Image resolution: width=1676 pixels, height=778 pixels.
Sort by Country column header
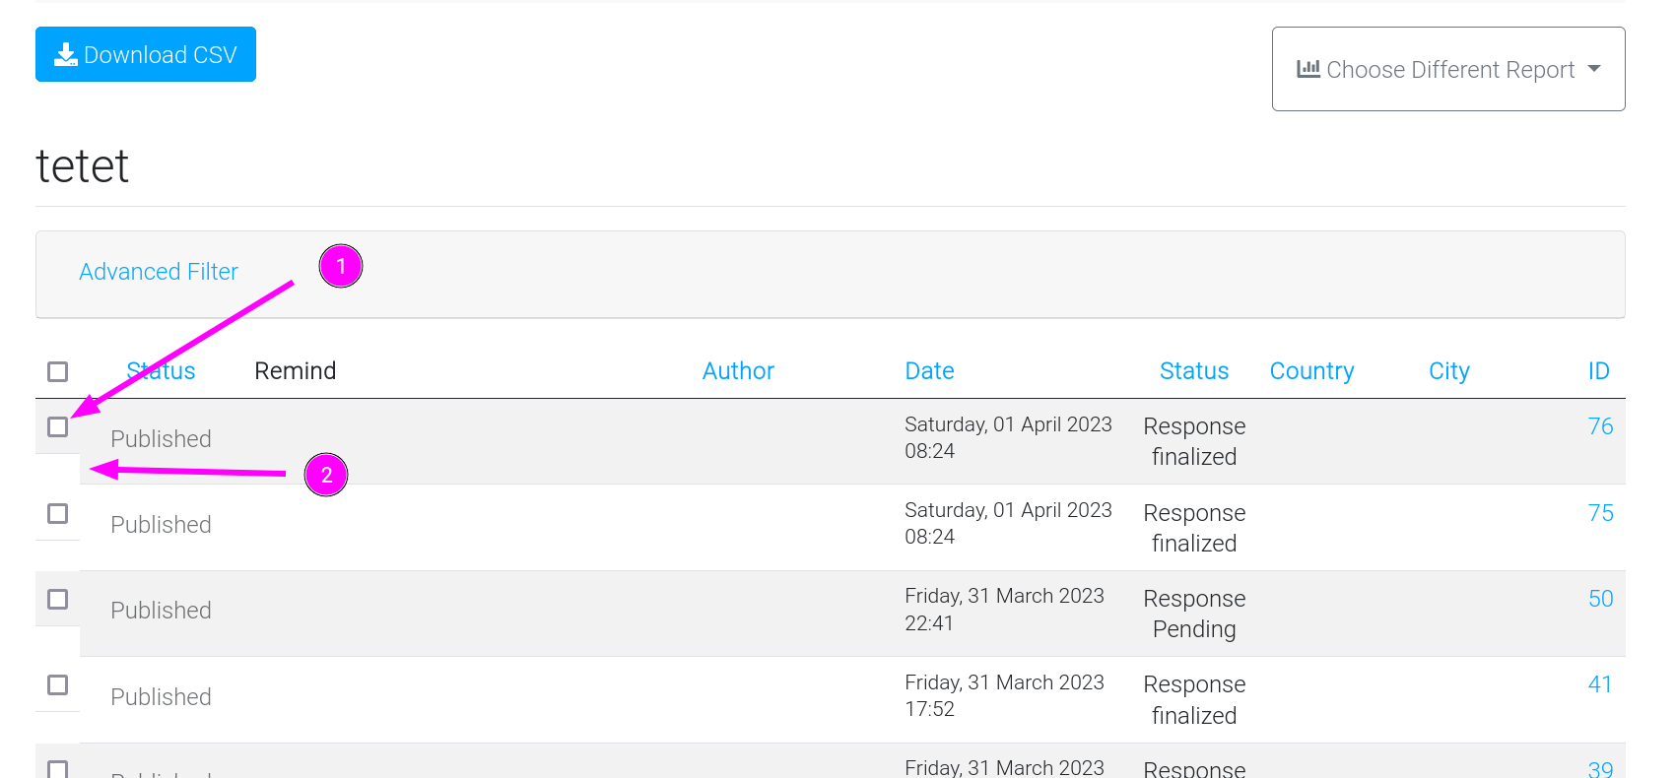click(1311, 371)
